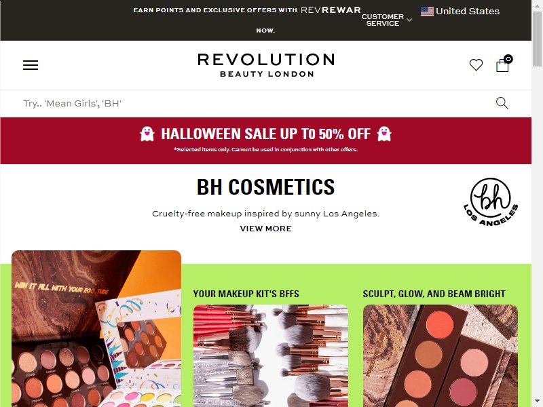
Task: Open the Your Makeup Kit's BFFs brushes image
Action: 270,355
